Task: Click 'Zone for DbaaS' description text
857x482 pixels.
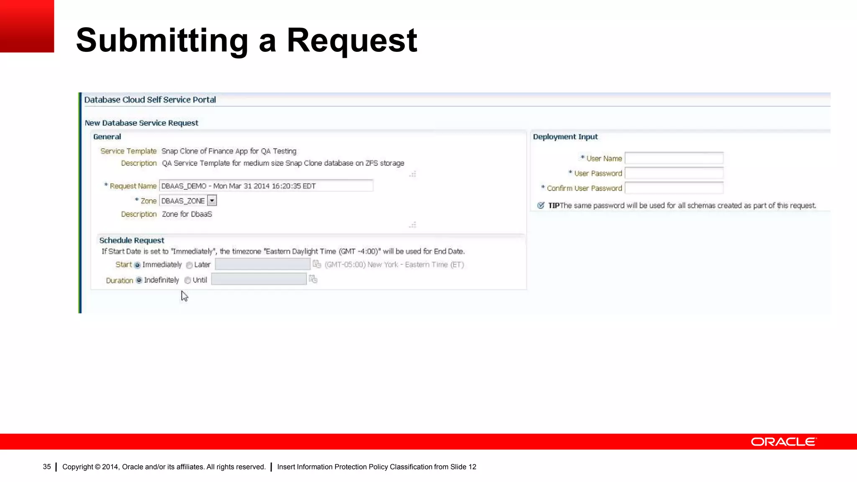Action: point(187,214)
